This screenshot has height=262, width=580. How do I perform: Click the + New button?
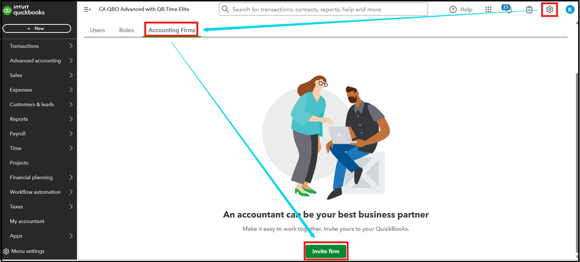[37, 28]
